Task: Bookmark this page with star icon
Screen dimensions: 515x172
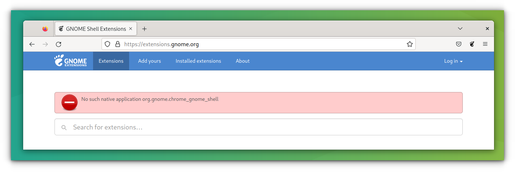Action: [409, 44]
